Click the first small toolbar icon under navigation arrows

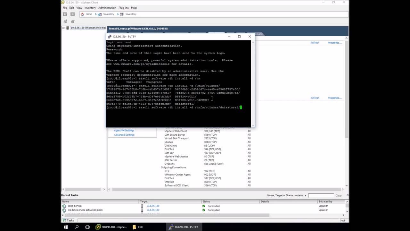pos(65,21)
